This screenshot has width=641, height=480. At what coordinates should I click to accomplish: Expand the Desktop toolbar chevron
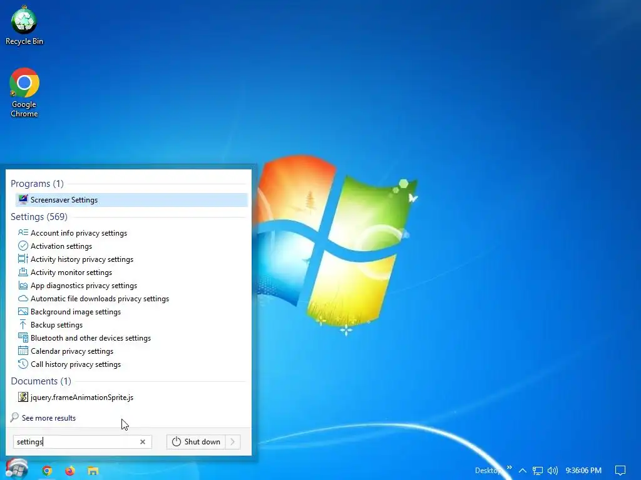pos(510,467)
